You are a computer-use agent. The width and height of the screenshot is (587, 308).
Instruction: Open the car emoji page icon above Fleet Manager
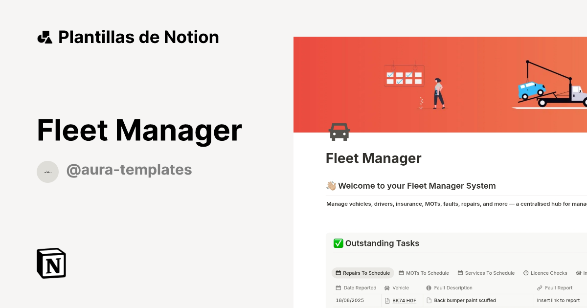(x=339, y=132)
